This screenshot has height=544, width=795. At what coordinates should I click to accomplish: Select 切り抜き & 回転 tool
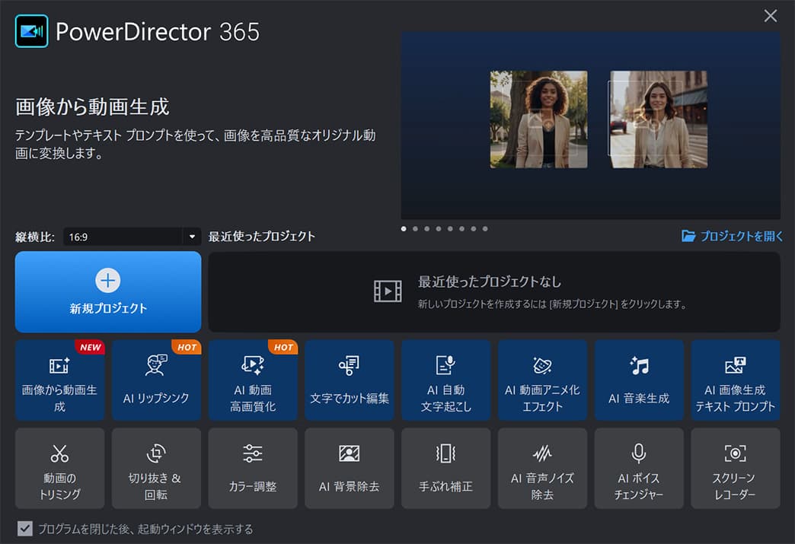pos(156,469)
